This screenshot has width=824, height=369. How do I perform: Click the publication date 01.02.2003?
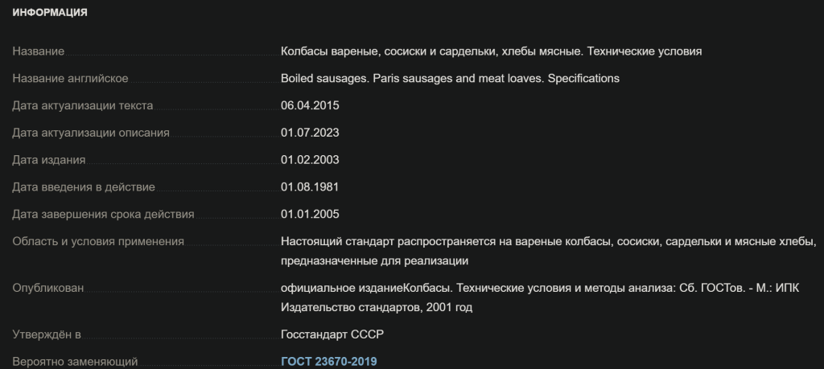click(x=310, y=160)
